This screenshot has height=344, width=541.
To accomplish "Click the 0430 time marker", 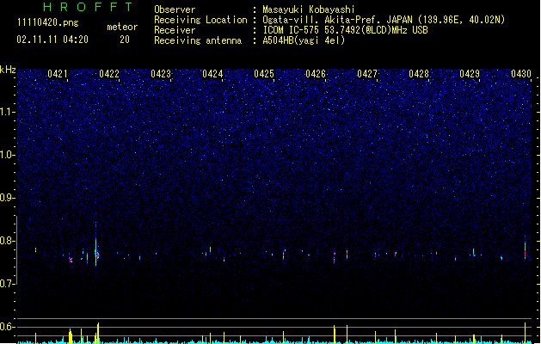I will tap(521, 74).
